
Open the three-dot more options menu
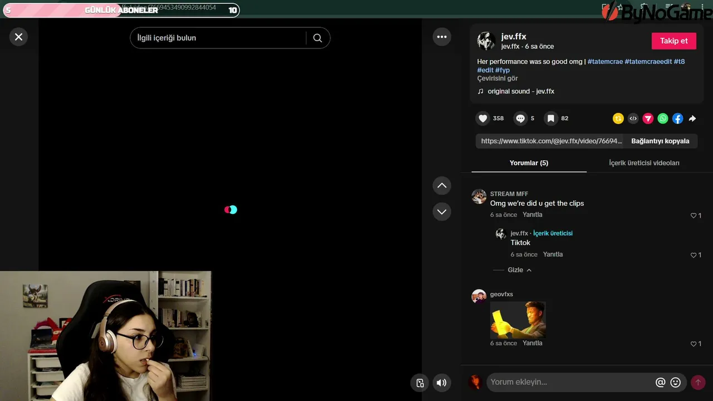coord(442,37)
